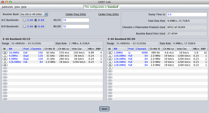Expand the Receiver Band dropdown
209x113 pixels.
tap(46, 14)
